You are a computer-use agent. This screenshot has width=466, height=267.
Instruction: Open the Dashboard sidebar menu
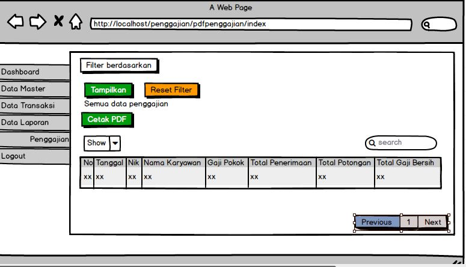click(x=35, y=72)
